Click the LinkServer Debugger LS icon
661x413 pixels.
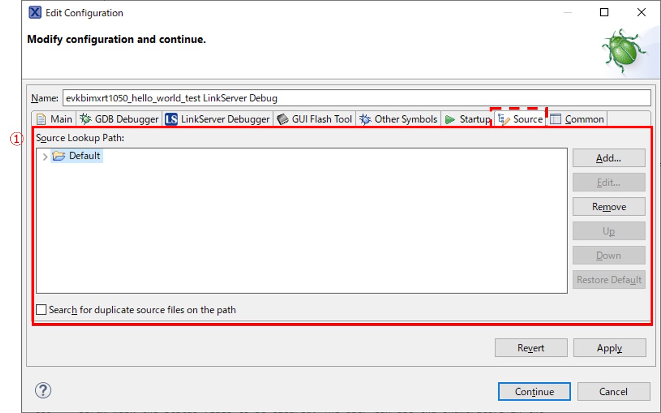[171, 119]
